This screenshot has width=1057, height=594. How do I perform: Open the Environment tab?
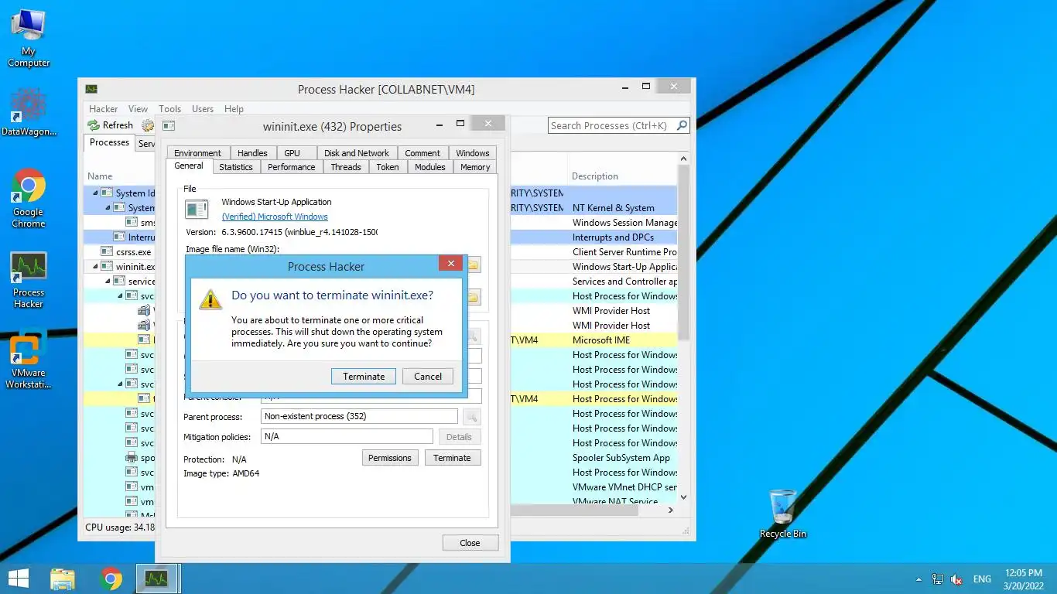click(x=197, y=153)
